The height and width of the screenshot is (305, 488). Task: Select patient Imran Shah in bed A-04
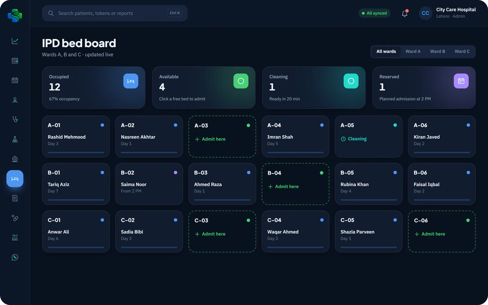(296, 137)
